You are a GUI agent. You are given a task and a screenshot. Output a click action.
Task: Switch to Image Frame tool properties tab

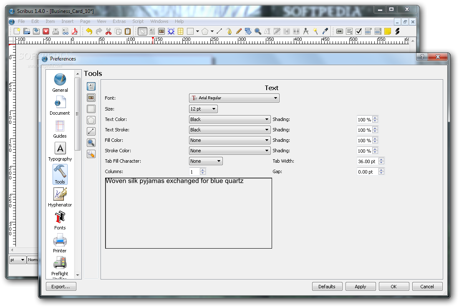(91, 98)
